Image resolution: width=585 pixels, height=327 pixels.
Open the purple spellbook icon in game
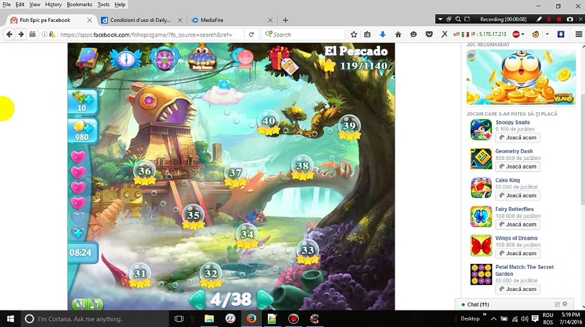[x=88, y=58]
